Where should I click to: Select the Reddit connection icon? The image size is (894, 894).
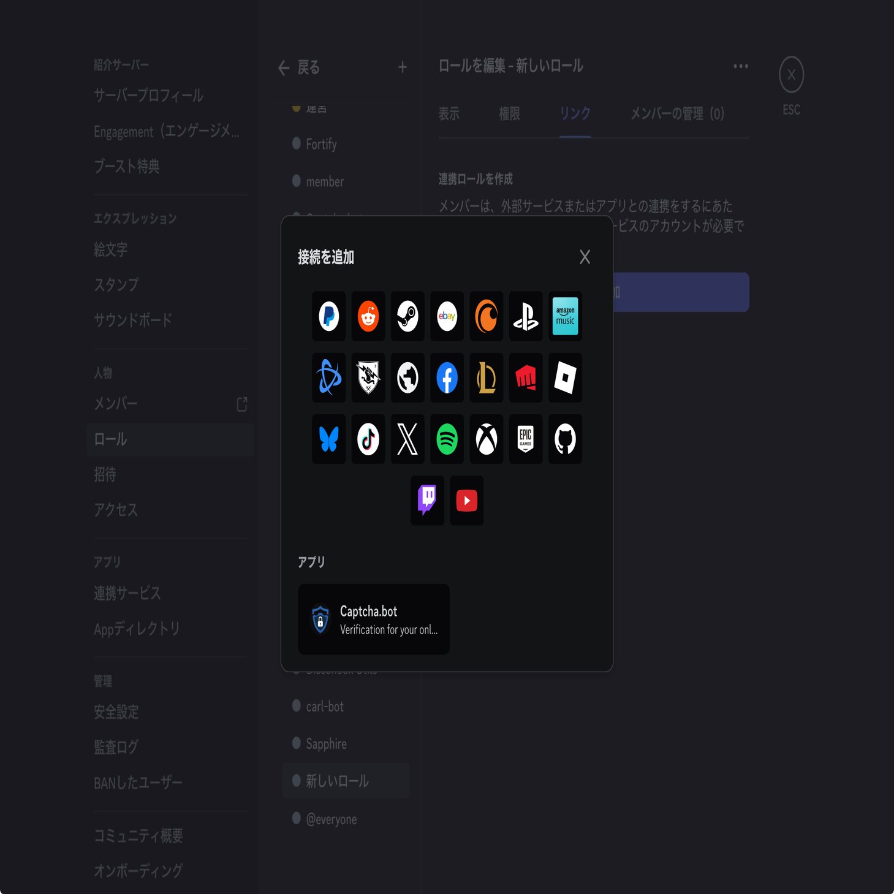click(368, 316)
